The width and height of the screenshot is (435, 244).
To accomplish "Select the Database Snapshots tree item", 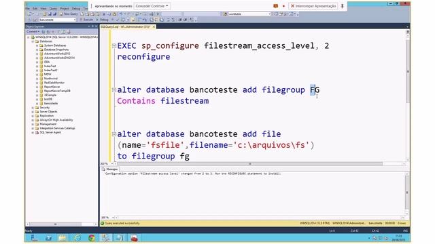I will pyautogui.click(x=56, y=49).
